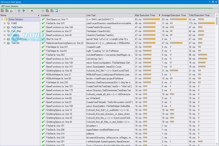This screenshot has height=146, width=219.
Task: Toggle the highlighted green cycle toolbar icon
Action: point(11,11)
